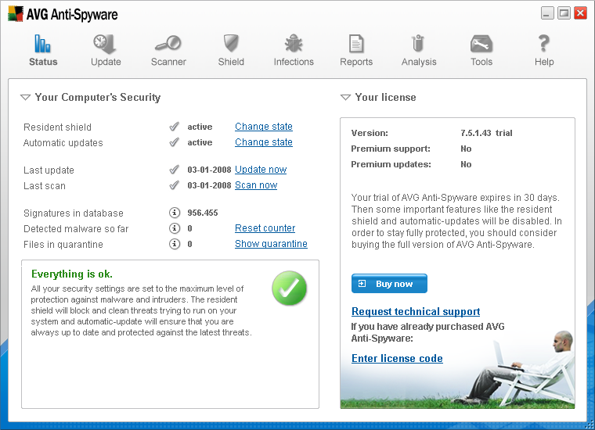Image resolution: width=595 pixels, height=430 pixels.
Task: Click the Everything is ok. heading
Action: pos(72,274)
